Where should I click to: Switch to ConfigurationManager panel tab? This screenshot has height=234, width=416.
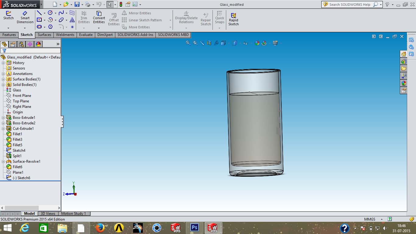tap(21, 44)
